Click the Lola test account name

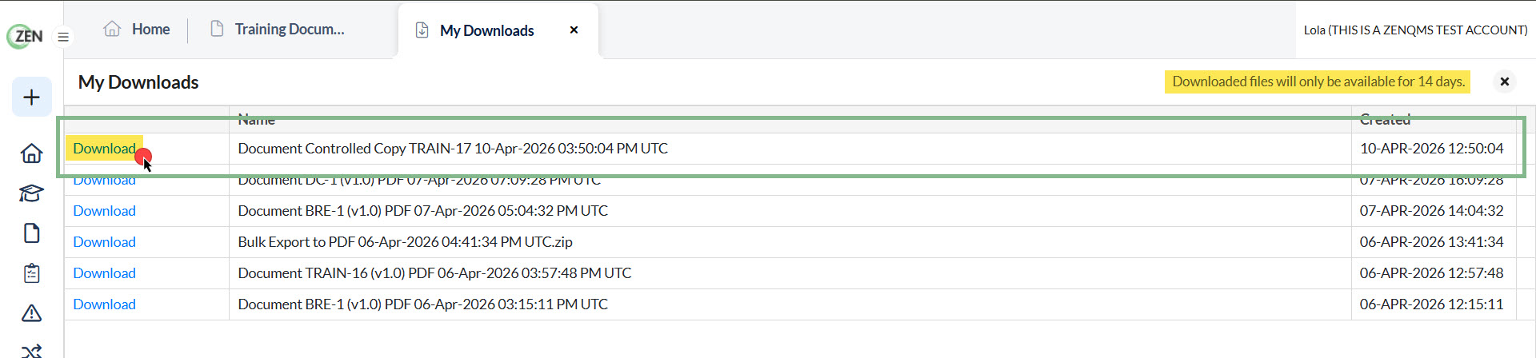pyautogui.click(x=1415, y=30)
